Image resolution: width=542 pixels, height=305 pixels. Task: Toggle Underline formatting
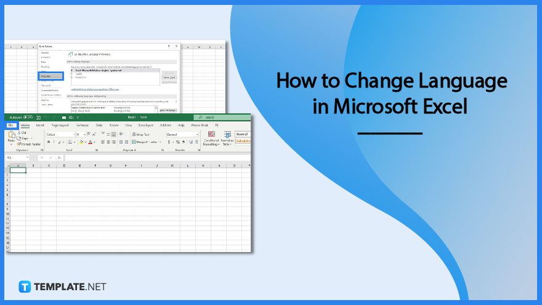pyautogui.click(x=59, y=142)
